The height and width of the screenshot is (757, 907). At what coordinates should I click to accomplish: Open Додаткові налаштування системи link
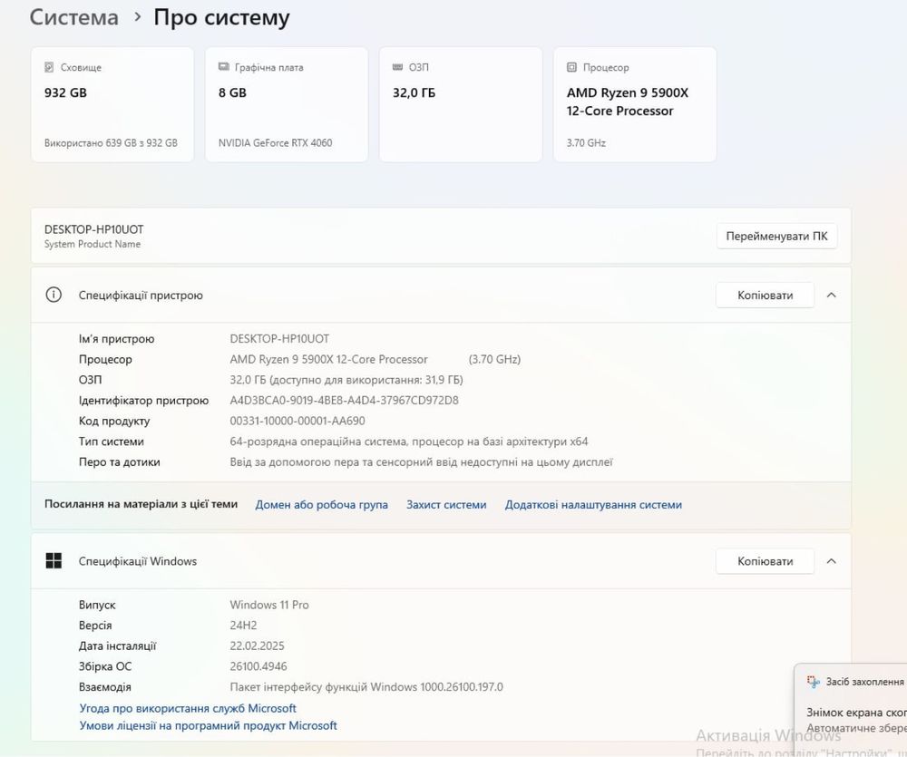(x=593, y=504)
